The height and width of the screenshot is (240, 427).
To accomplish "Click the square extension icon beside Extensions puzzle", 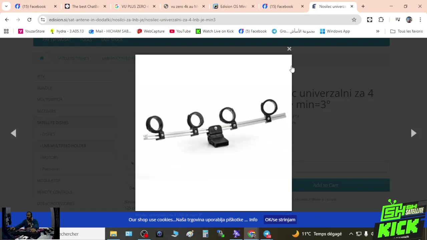I will (x=370, y=20).
